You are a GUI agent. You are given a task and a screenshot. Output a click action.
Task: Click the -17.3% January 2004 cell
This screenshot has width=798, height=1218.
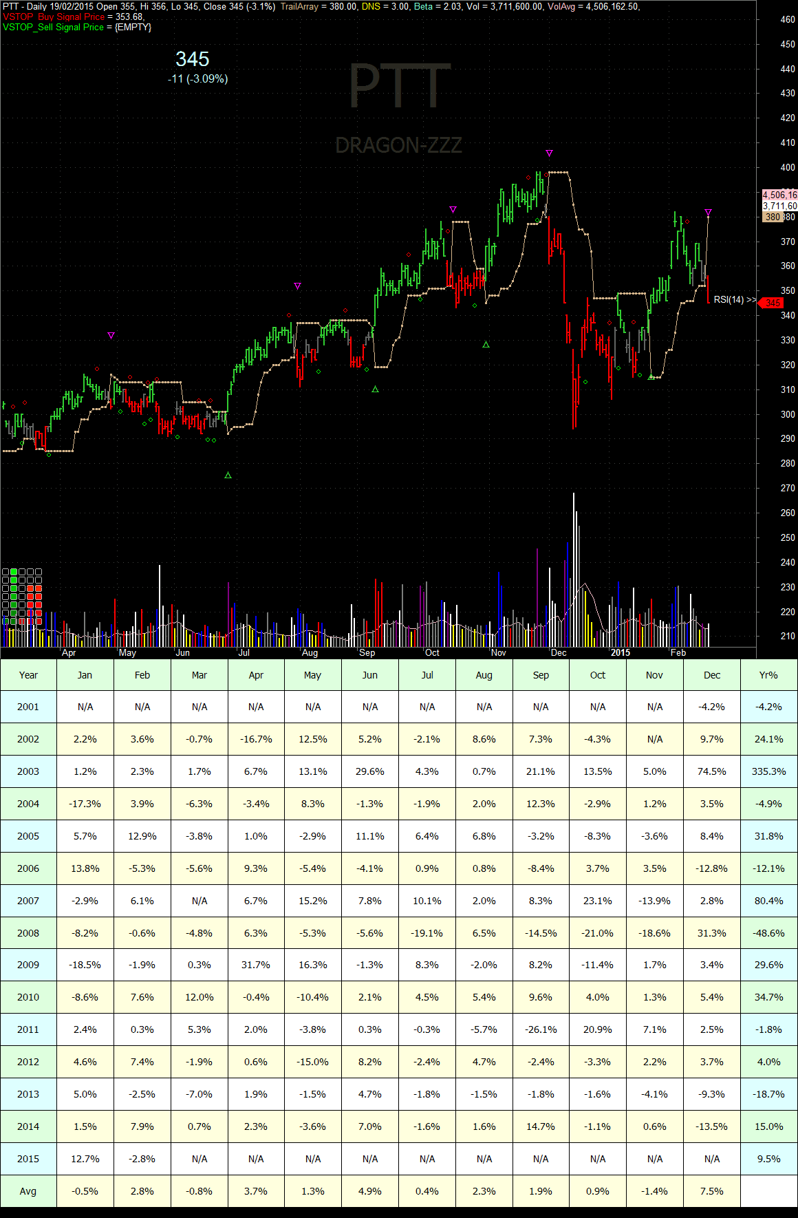85,804
